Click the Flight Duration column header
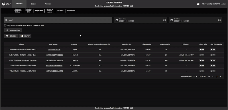 click(147, 44)
